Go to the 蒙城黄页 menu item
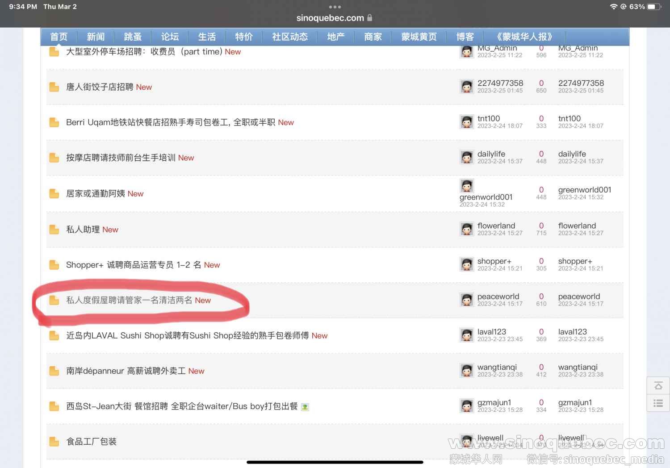The width and height of the screenshot is (670, 468). pyautogui.click(x=419, y=37)
